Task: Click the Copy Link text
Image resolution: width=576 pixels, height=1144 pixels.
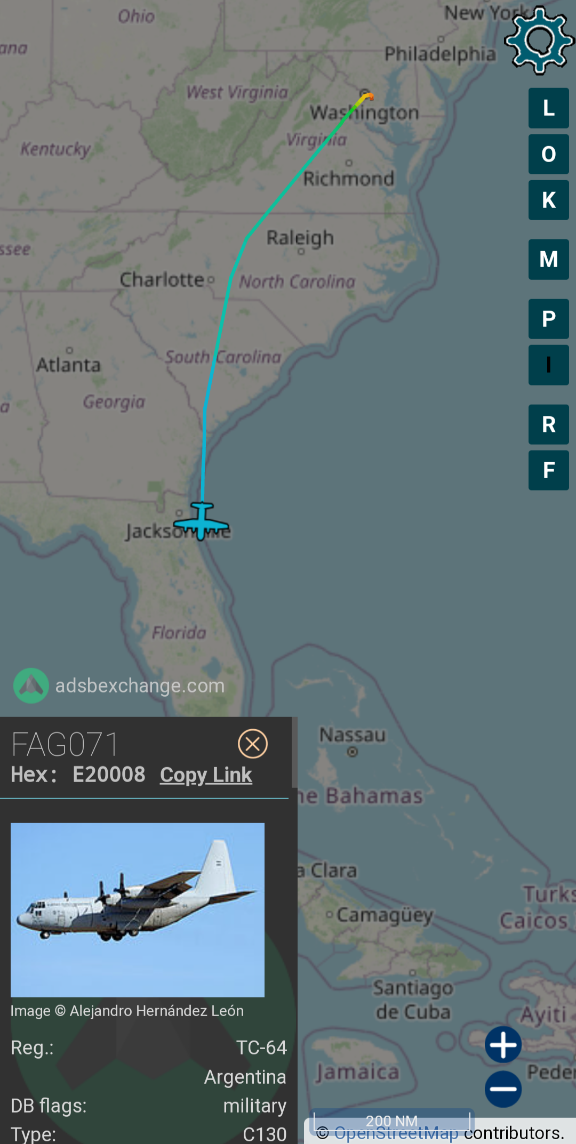Action: point(206,775)
